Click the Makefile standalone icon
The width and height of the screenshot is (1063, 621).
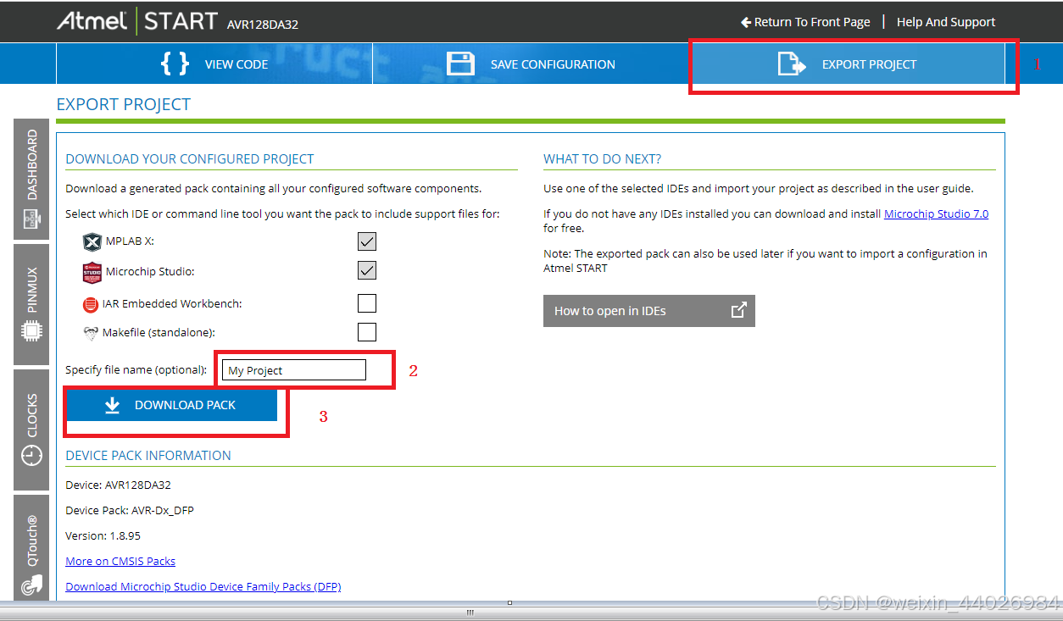point(91,333)
